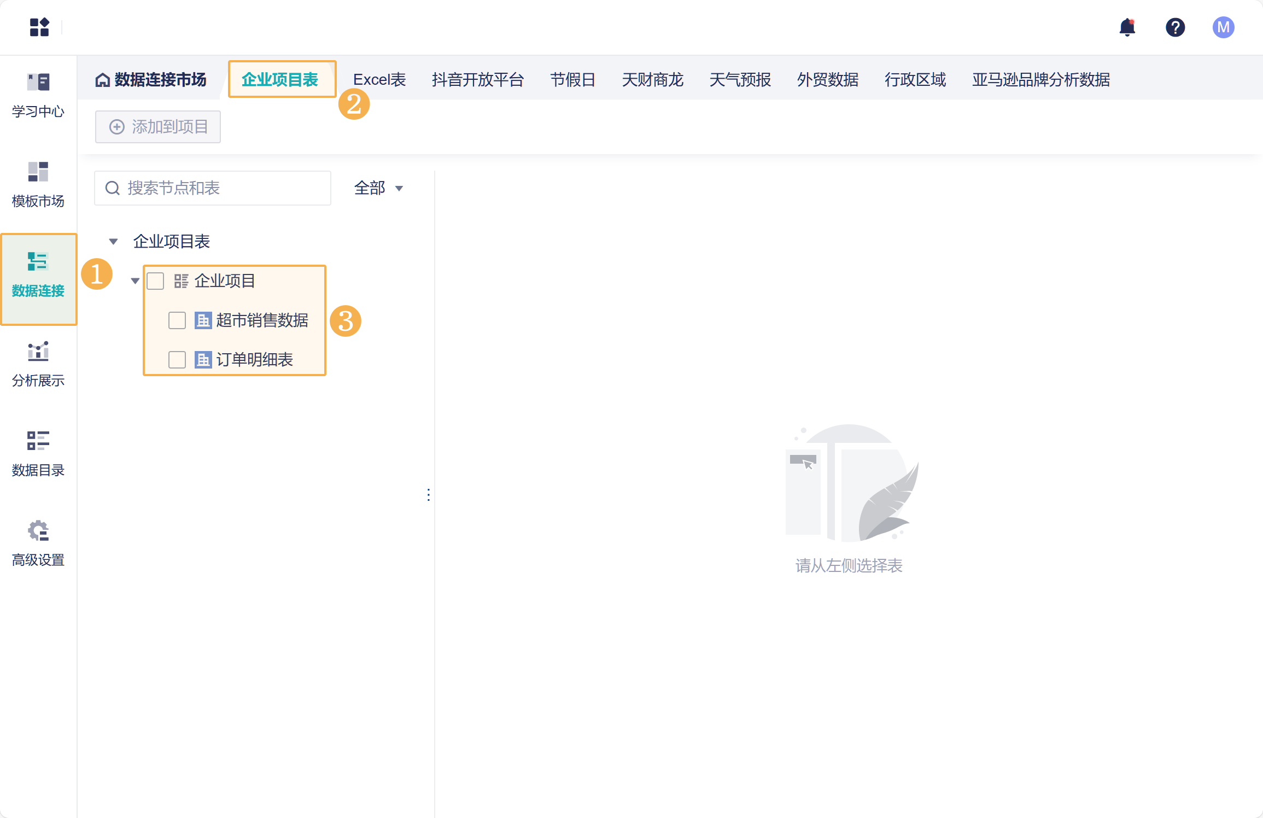Collapse the 企业项目 folder arrow

tap(135, 281)
